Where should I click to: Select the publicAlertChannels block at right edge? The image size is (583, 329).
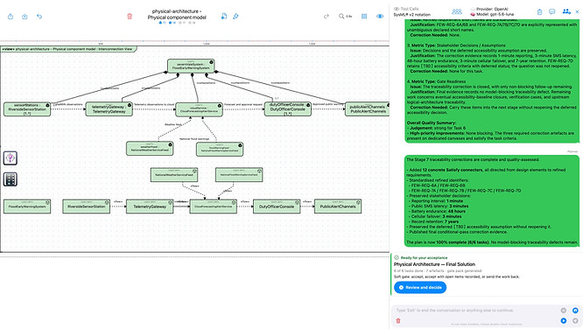368,108
